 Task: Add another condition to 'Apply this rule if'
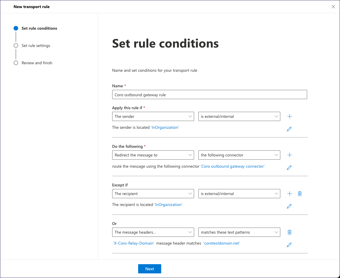(x=290, y=116)
